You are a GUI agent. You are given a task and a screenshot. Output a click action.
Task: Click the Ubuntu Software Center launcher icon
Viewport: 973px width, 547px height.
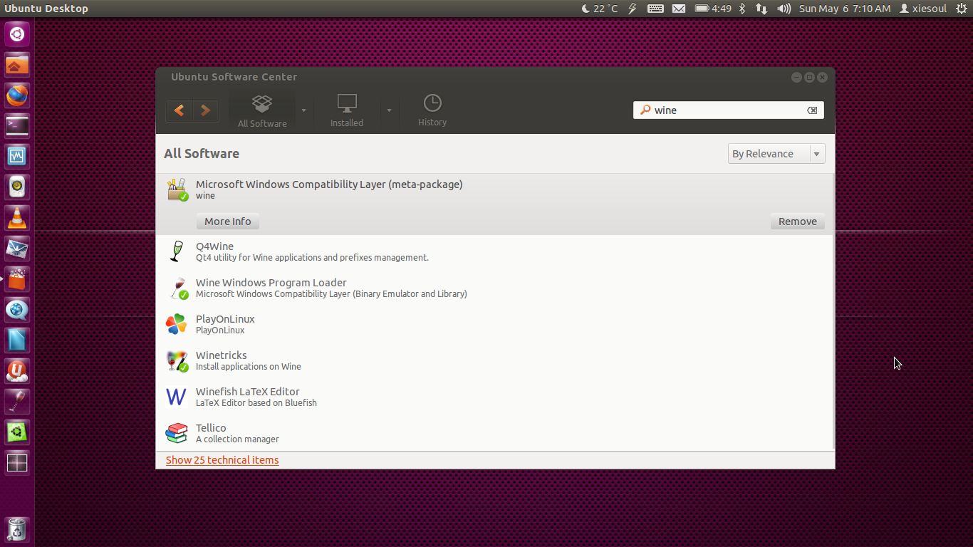(17, 279)
